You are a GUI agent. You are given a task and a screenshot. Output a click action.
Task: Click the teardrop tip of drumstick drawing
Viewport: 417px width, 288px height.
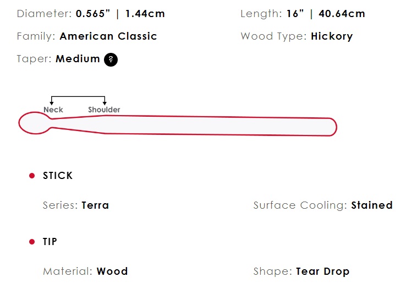35,123
